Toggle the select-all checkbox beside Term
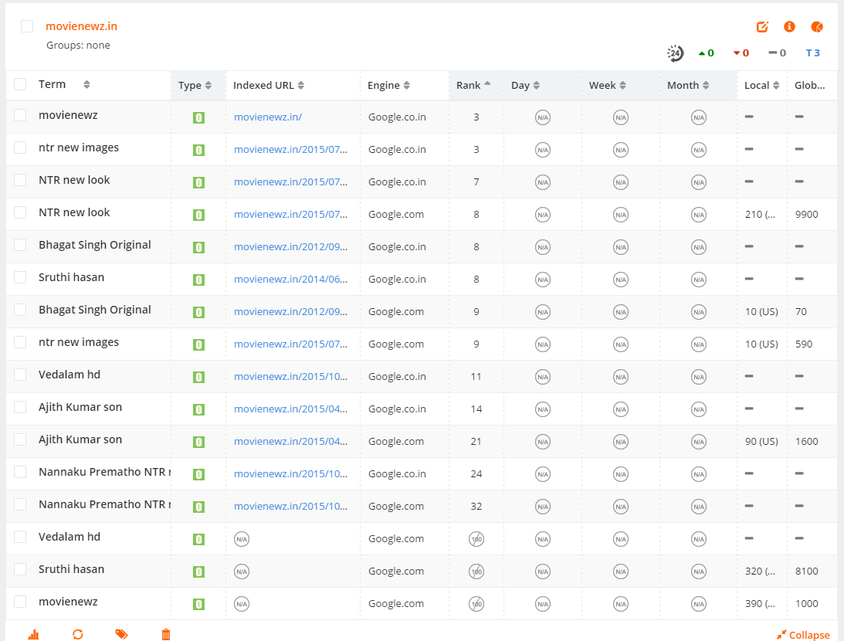Screen dimensions: 844x641 coord(20,84)
